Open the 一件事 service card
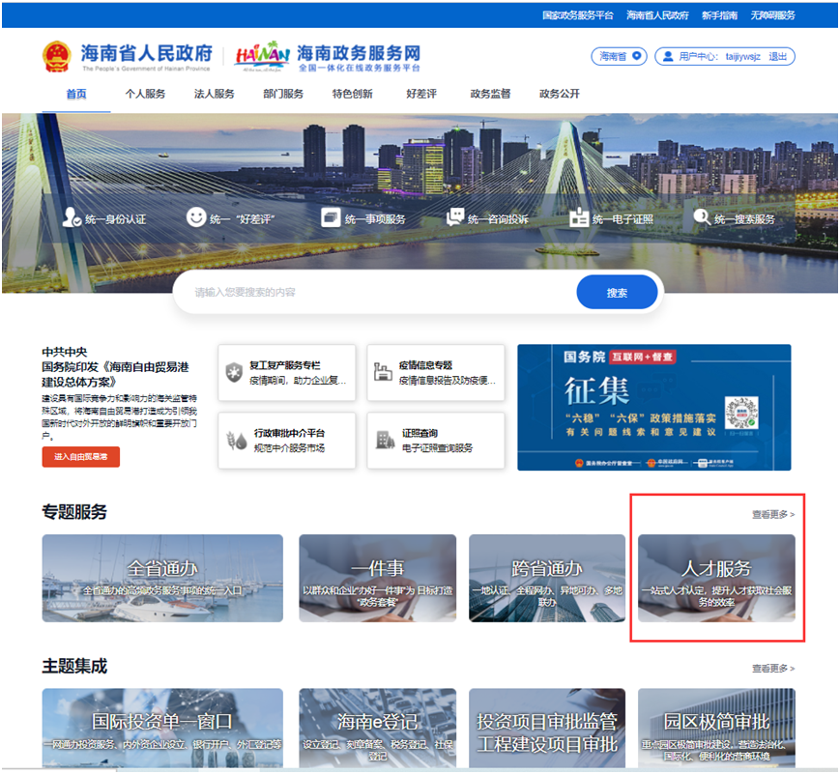 point(378,578)
